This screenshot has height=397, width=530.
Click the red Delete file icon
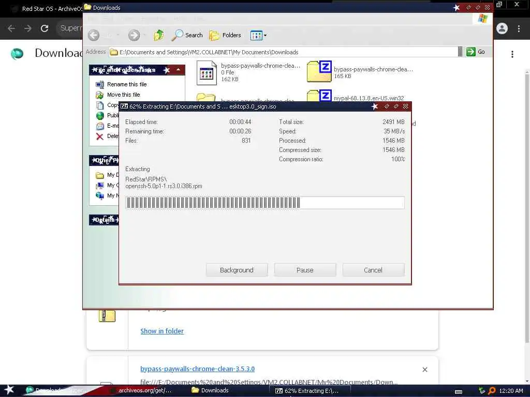pyautogui.click(x=100, y=136)
